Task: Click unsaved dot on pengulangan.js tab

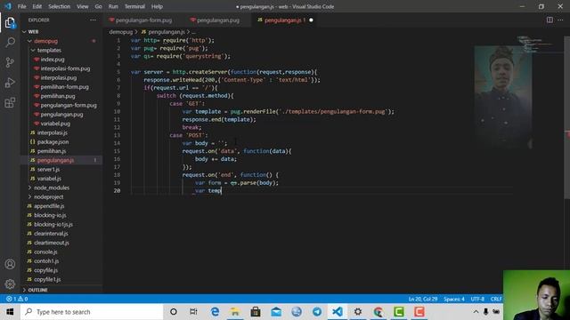Action: pyautogui.click(x=311, y=20)
